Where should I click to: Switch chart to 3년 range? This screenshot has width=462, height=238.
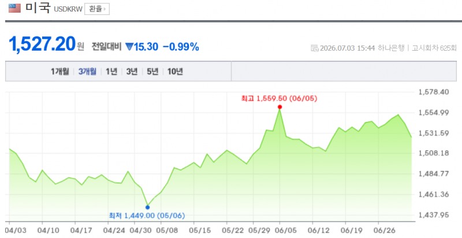pyautogui.click(x=132, y=71)
